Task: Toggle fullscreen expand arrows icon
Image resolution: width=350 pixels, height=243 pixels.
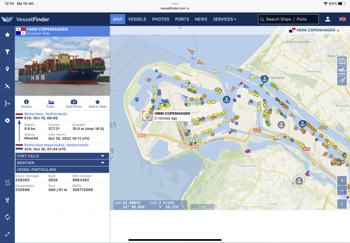Action: click(7, 234)
